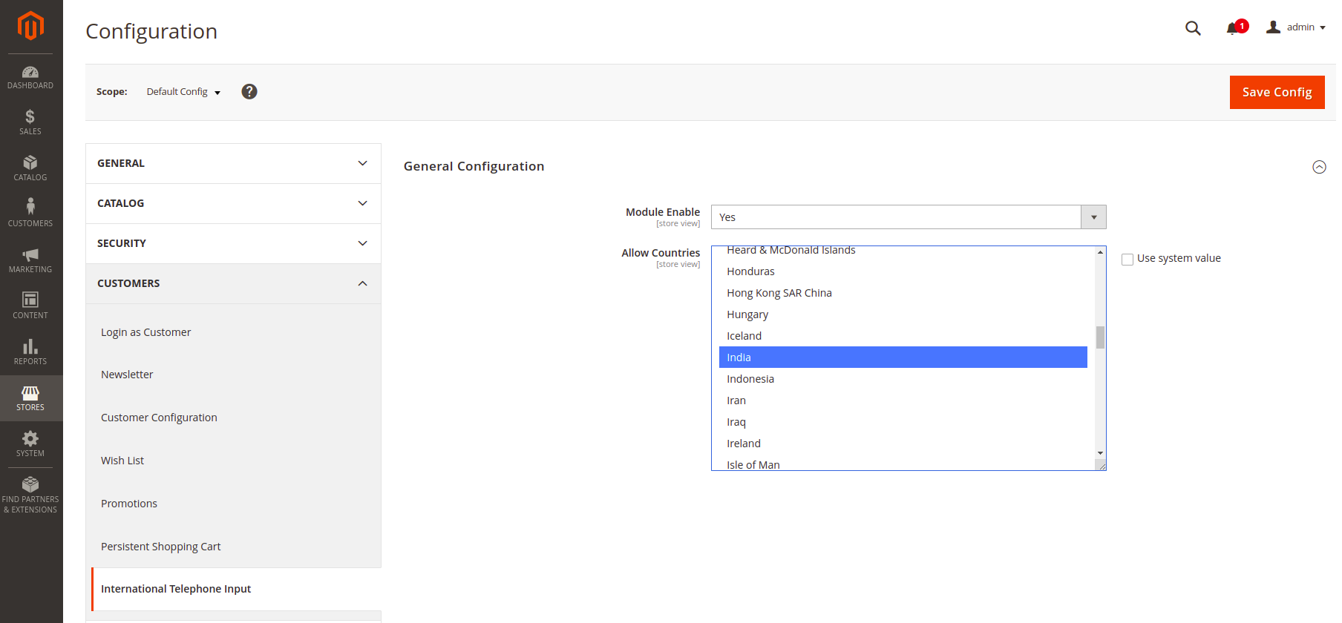Viewport: 1342px width, 623px height.
Task: Click the country list resize handle
Action: [1102, 466]
